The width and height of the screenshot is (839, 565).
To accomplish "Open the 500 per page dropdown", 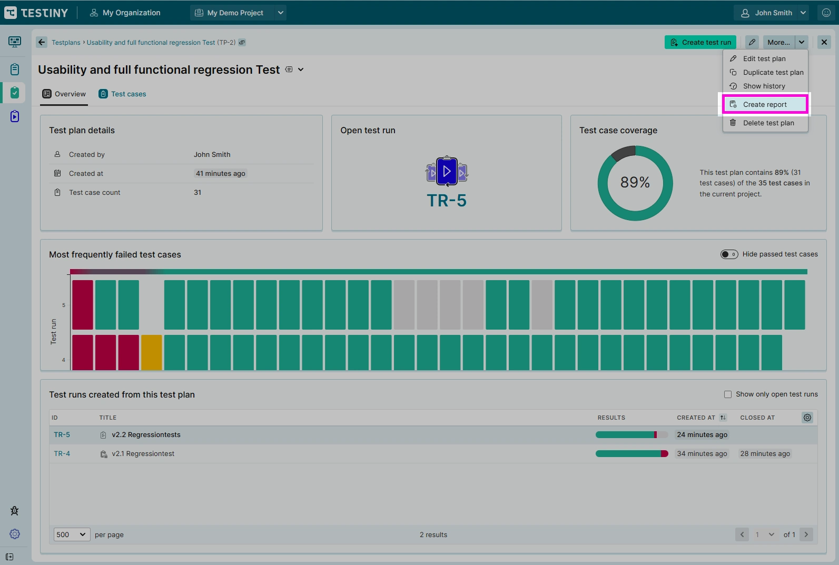I will coord(72,534).
